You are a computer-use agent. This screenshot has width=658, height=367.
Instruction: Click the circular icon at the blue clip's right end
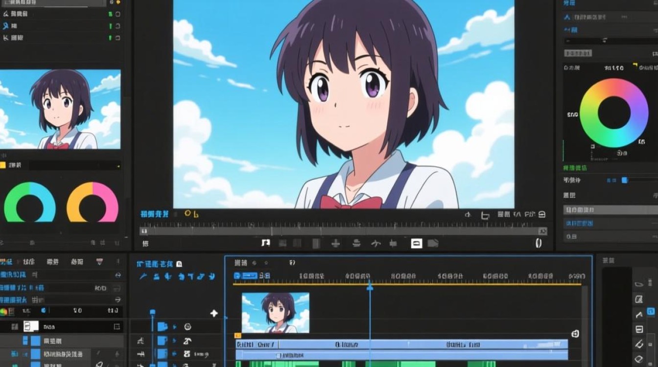[x=575, y=334]
